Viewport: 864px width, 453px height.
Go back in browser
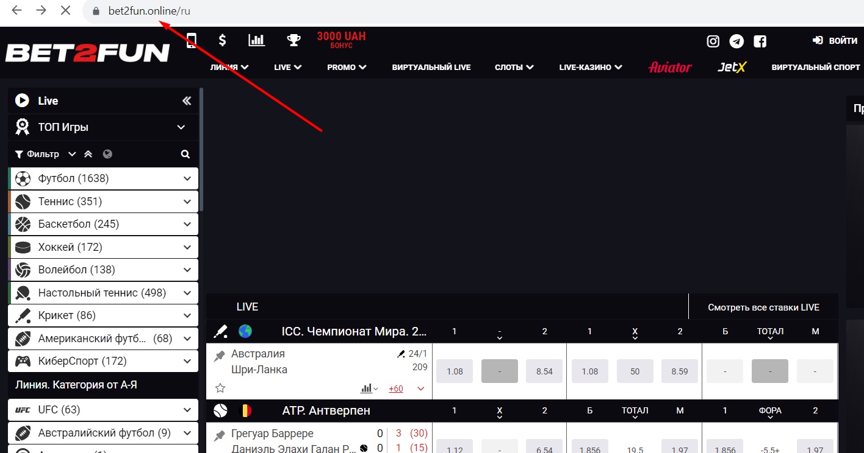17,10
